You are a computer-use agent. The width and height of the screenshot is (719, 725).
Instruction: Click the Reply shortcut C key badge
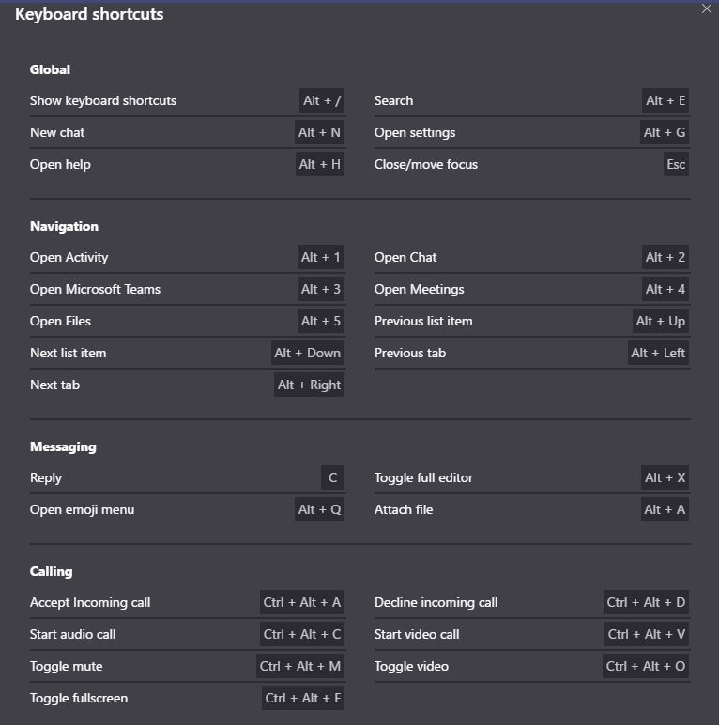coord(332,478)
